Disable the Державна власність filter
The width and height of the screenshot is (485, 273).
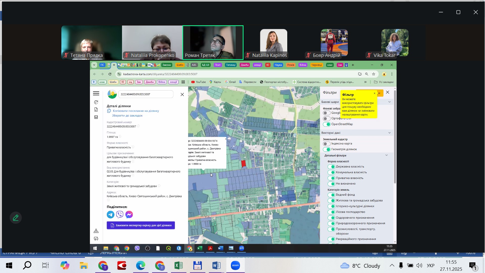click(331, 167)
